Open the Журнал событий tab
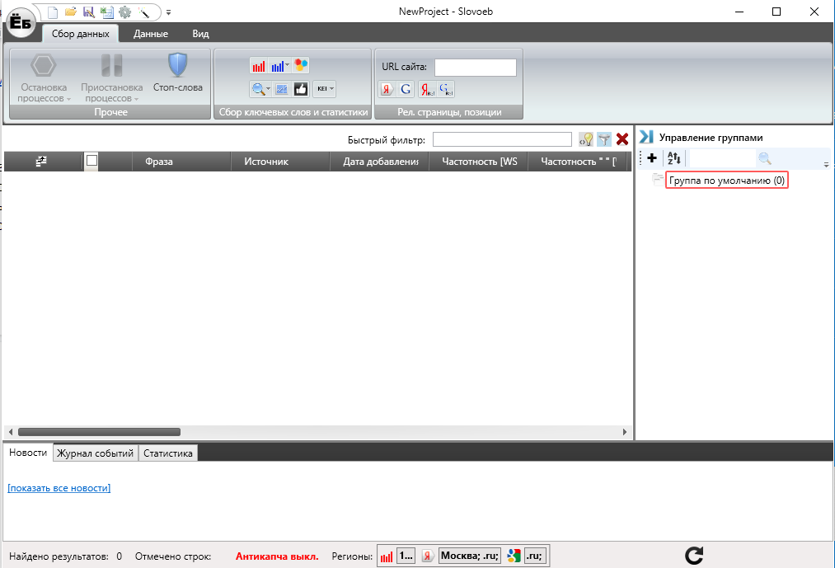Viewport: 835px width, 568px height. pyautogui.click(x=95, y=453)
